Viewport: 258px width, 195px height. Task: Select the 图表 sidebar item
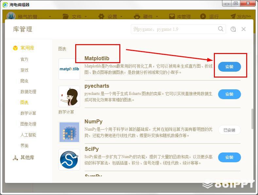pyautogui.click(x=24, y=102)
